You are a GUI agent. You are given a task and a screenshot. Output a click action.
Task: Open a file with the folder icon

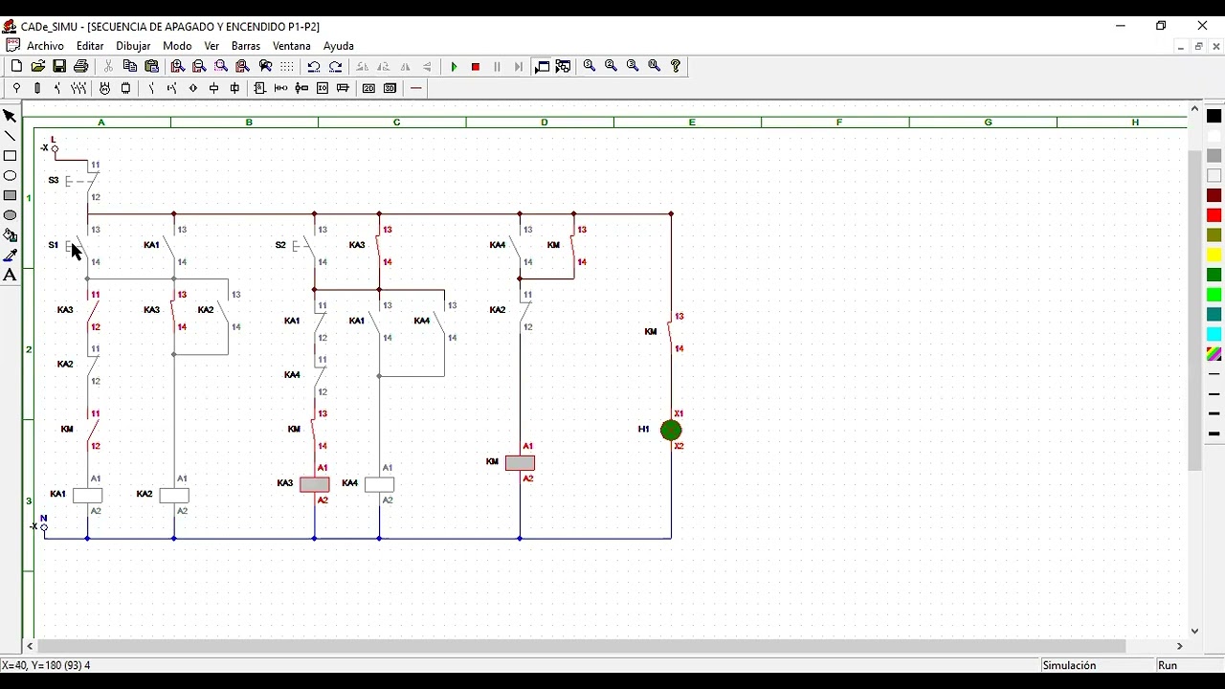(x=38, y=66)
